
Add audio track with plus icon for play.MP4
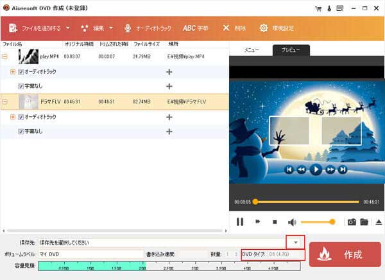coord(169,72)
